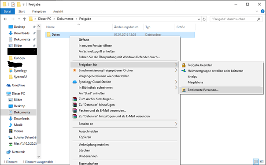Click the blue Downloads arrow under Quick Access
Image resolution: width=266 pixels, height=165 pixels.
click(11, 33)
